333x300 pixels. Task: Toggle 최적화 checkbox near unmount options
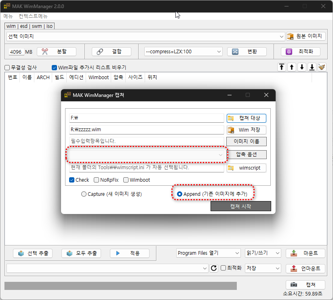click(x=223, y=268)
